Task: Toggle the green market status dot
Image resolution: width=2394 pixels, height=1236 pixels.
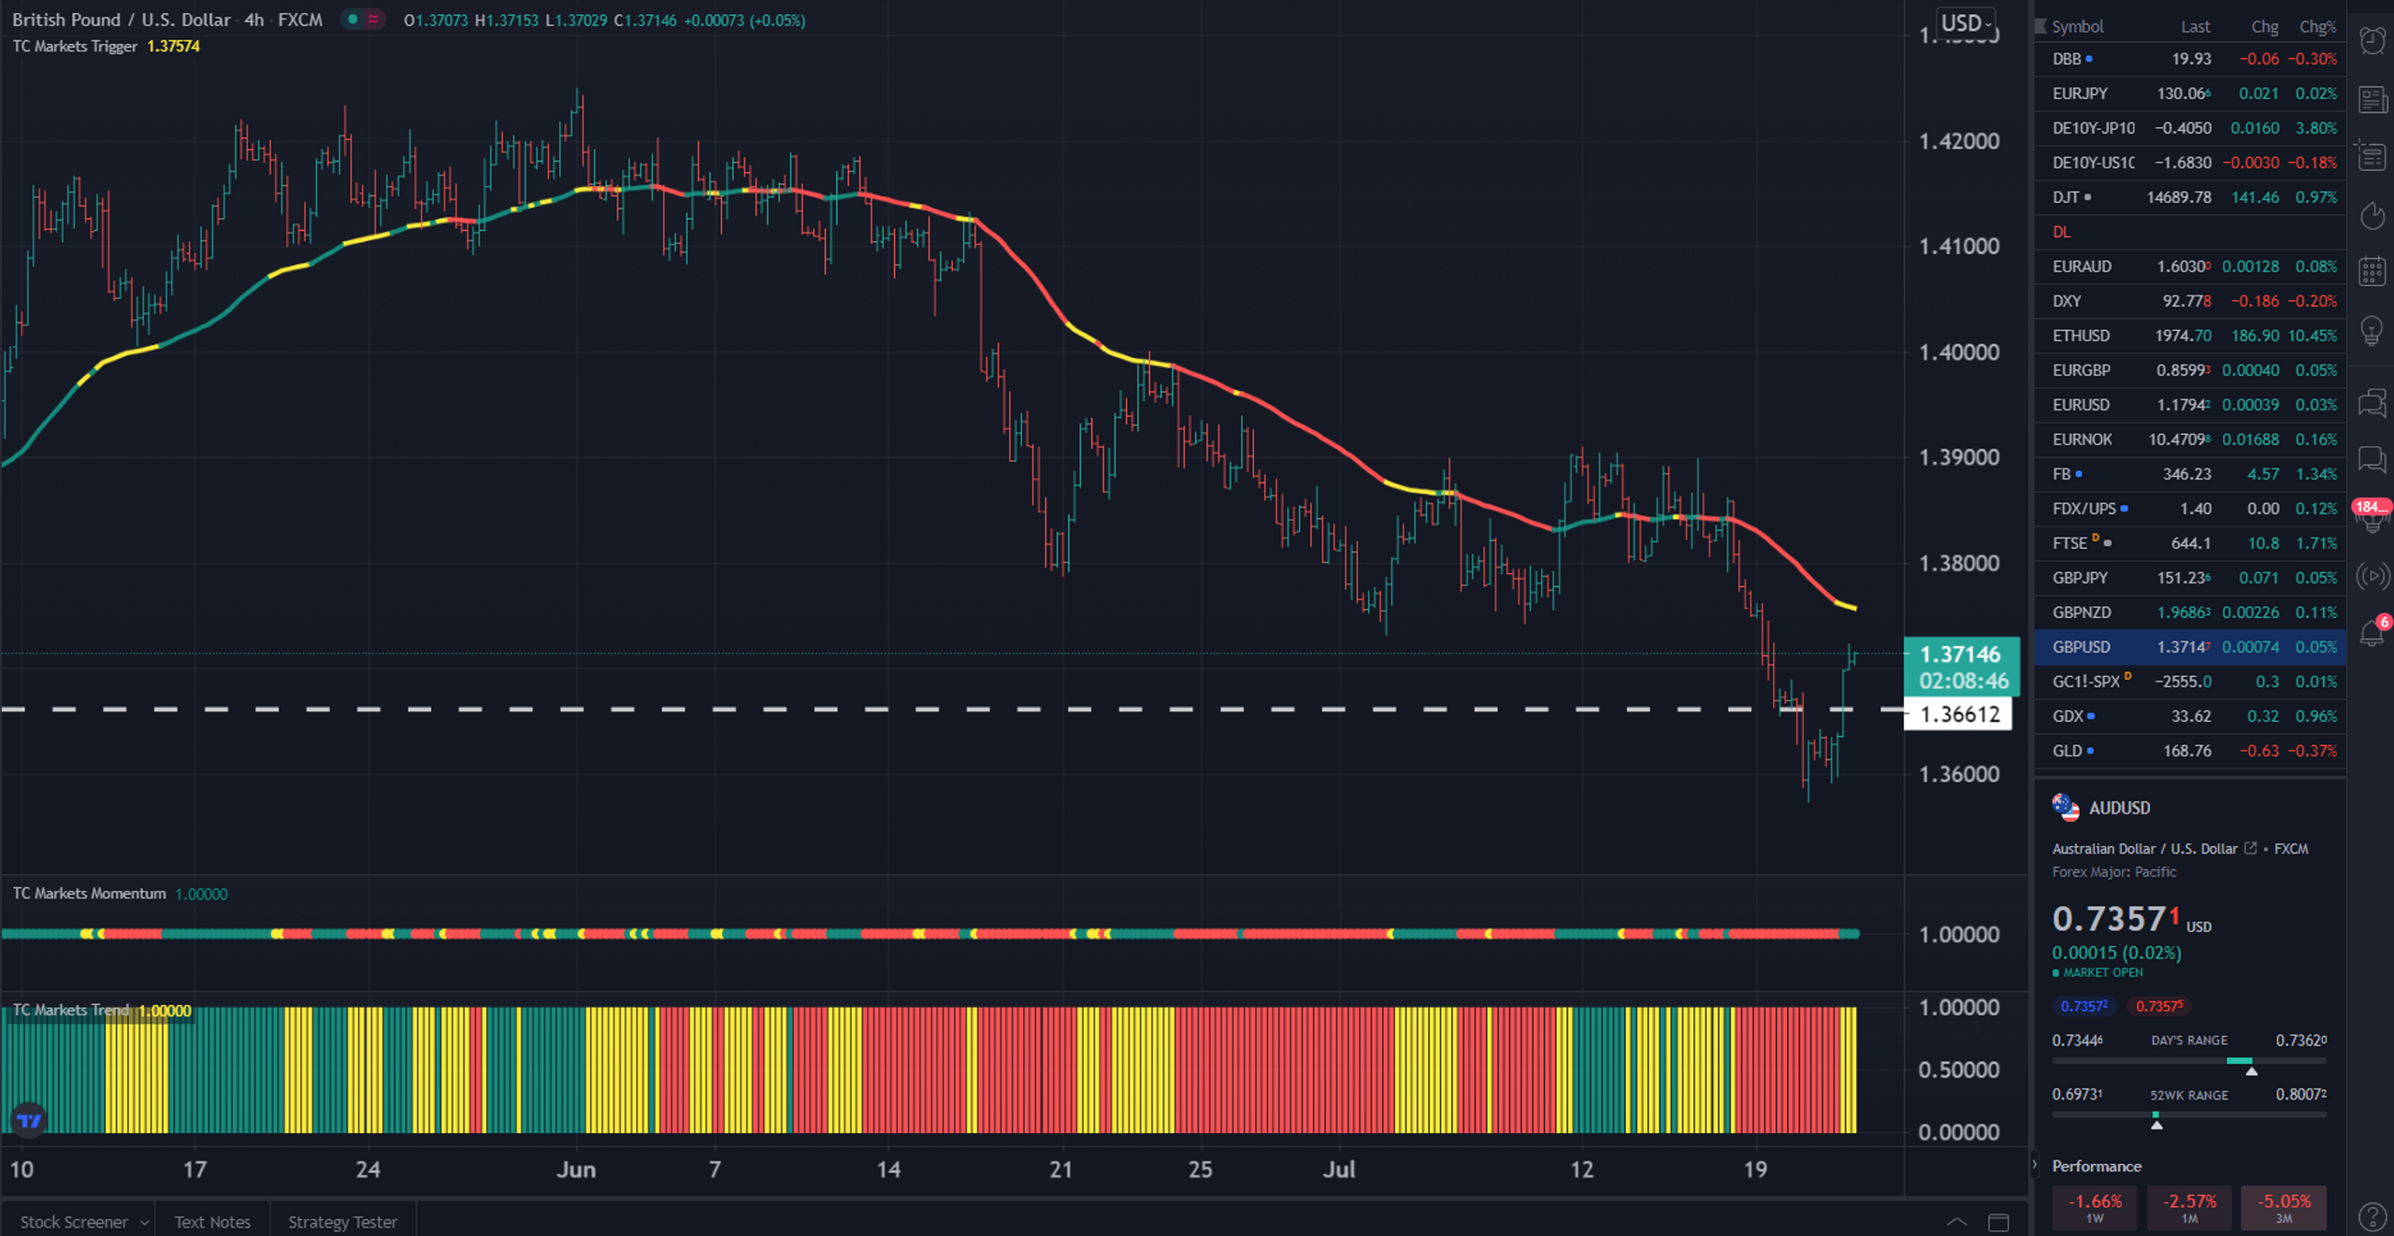Action: tap(353, 20)
